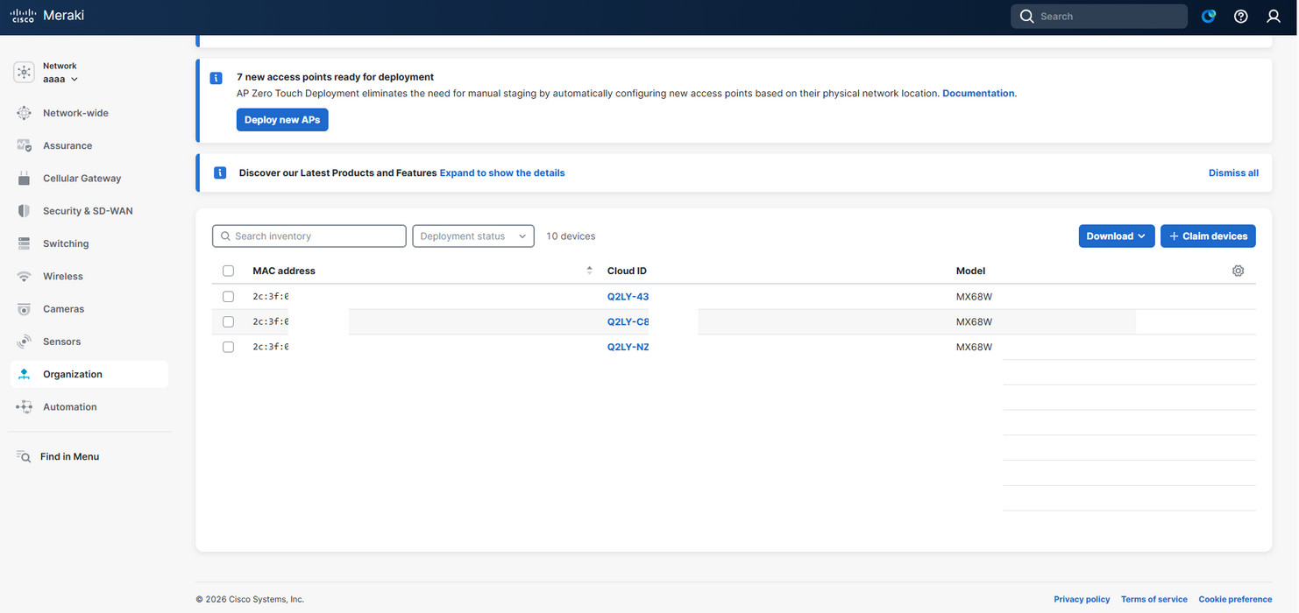Open the Download dropdown button
This screenshot has height=613, width=1299.
(x=1117, y=236)
